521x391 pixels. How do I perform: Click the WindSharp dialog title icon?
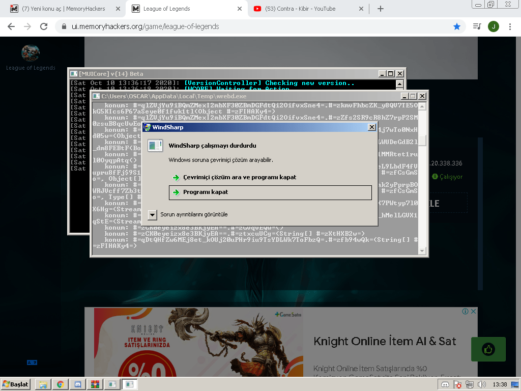click(x=148, y=127)
